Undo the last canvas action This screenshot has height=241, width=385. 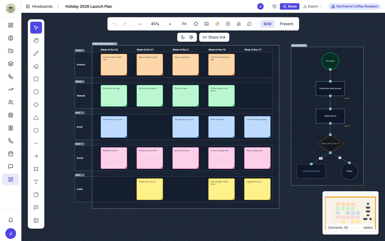[114, 24]
